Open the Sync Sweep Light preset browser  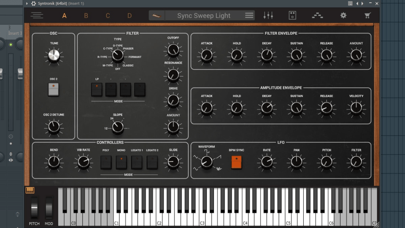pyautogui.click(x=204, y=15)
